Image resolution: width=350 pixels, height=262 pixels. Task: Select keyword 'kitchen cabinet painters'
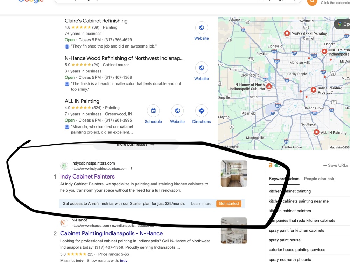pos(290,211)
